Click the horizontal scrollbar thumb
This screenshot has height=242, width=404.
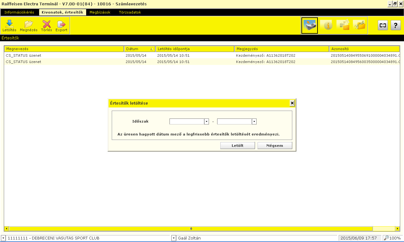point(191,228)
